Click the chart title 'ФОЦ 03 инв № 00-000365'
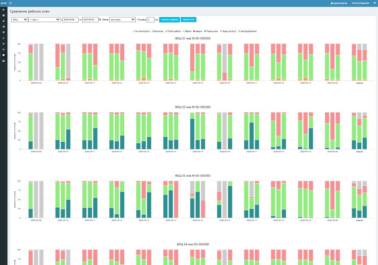The image size is (378, 265). coord(193,176)
